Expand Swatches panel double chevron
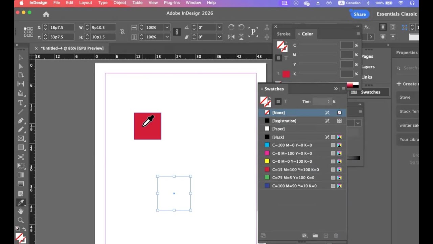433x244 pixels. click(336, 89)
